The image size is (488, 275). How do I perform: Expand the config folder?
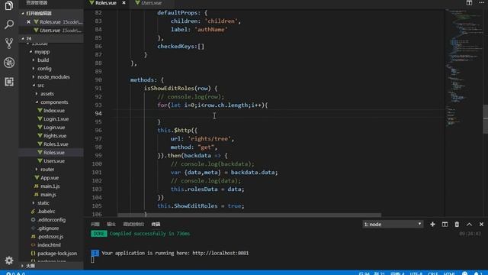(34, 68)
